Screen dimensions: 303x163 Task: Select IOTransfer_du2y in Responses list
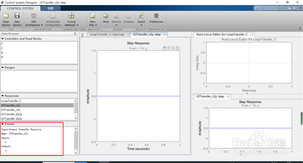point(37,114)
